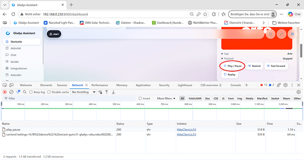Open network search magnifier

(x=25, y=92)
